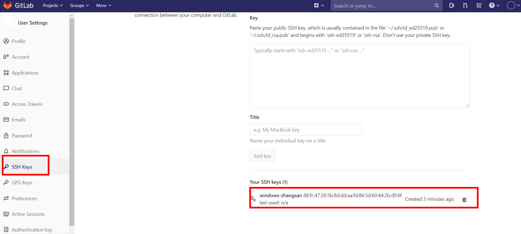The width and height of the screenshot is (521, 234).
Task: Open Chat settings page
Action: 17,89
